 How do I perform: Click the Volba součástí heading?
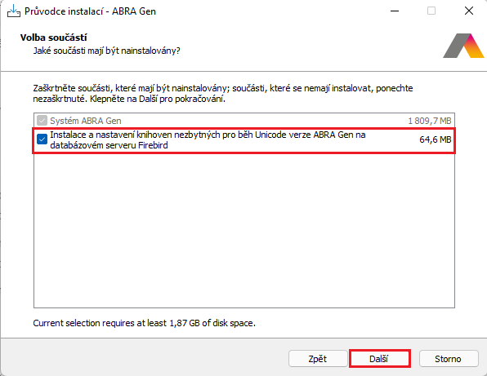point(54,38)
